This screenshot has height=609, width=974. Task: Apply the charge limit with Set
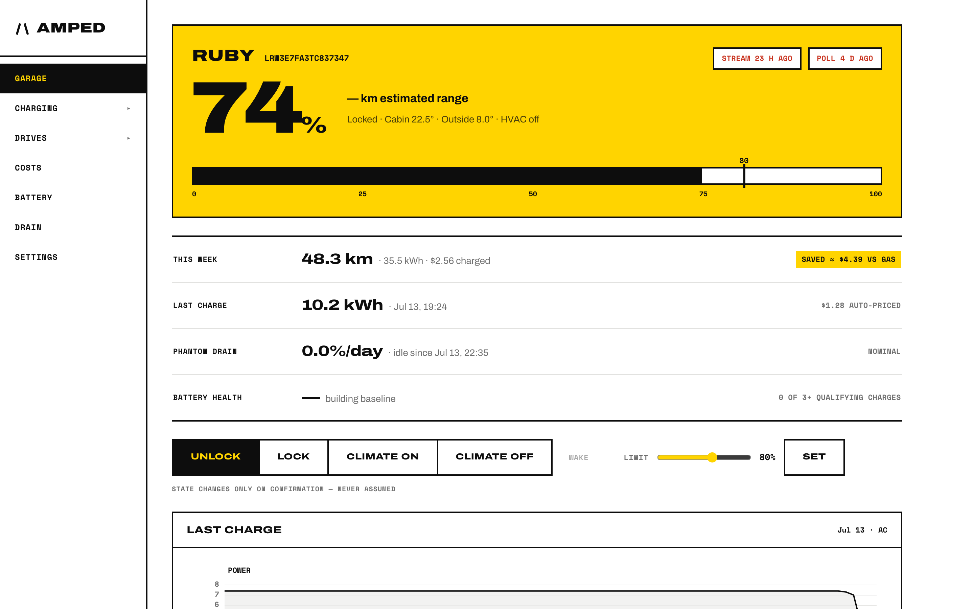coord(814,457)
